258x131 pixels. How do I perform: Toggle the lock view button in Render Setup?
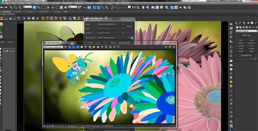pos(132,38)
